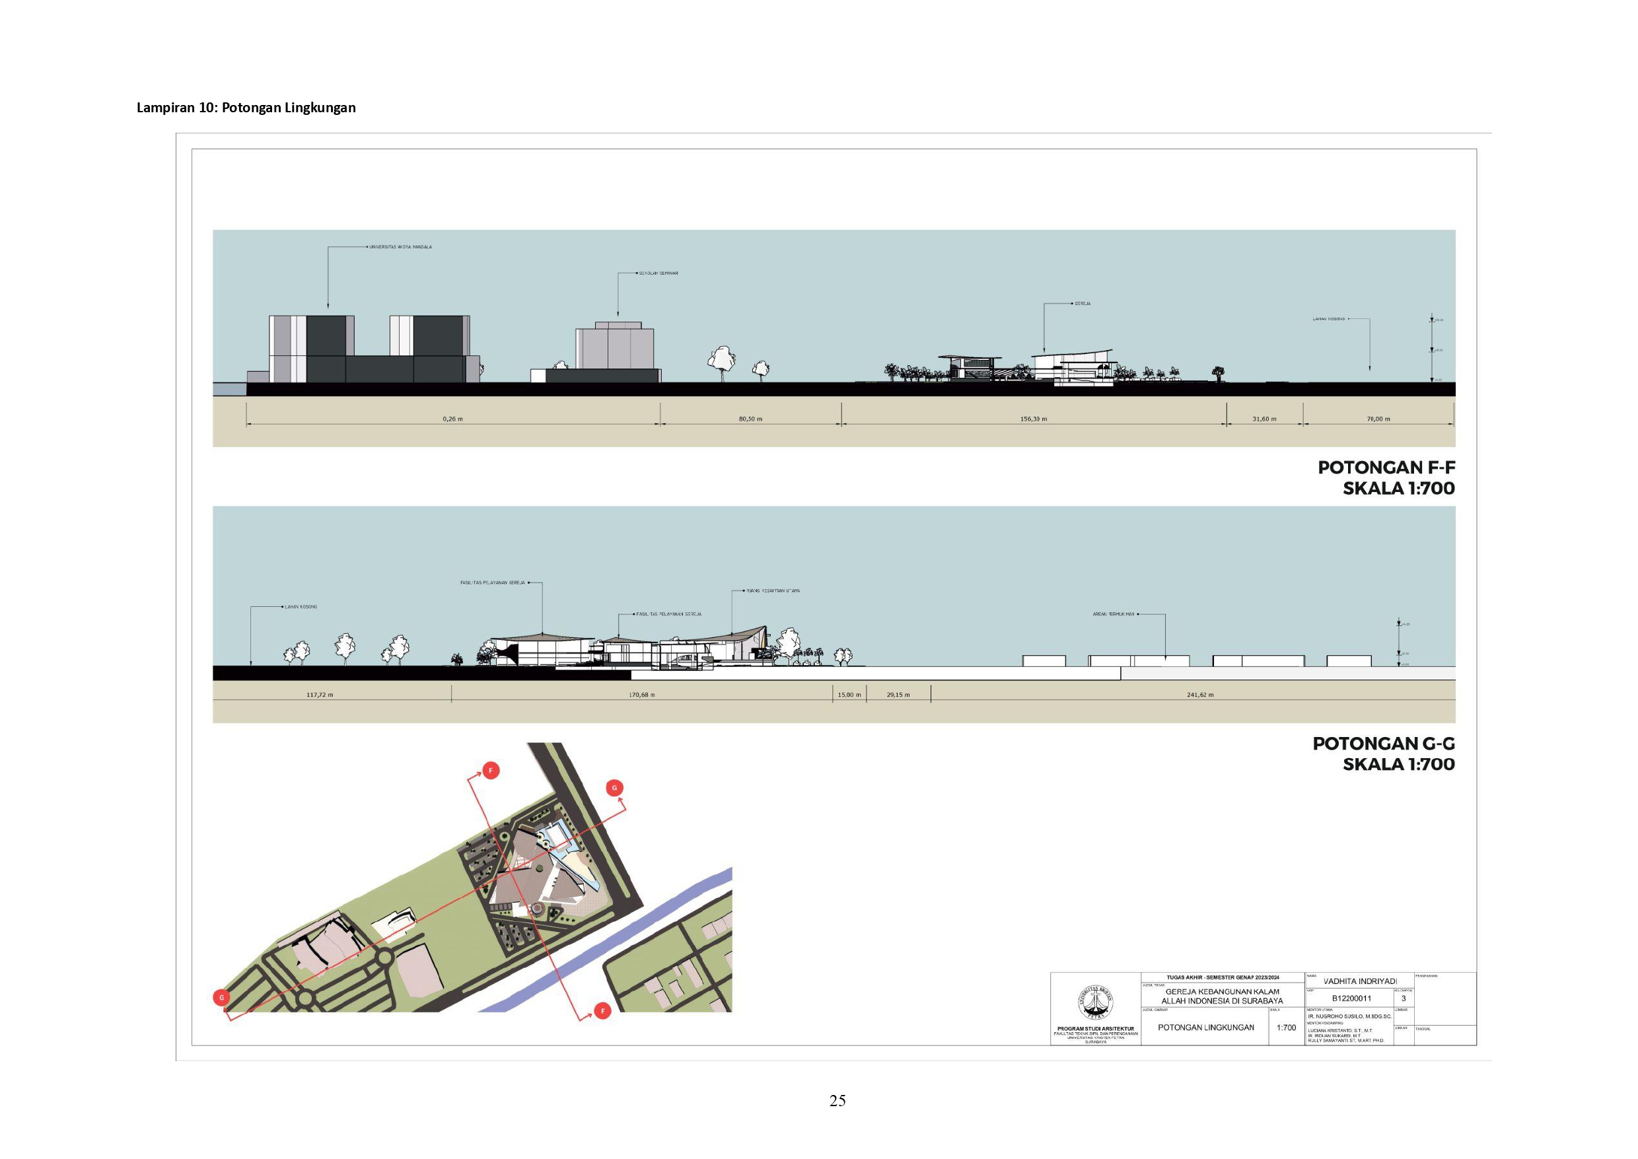
Task: Click the Gereja label in Potongan F-F
Action: [x=1082, y=304]
